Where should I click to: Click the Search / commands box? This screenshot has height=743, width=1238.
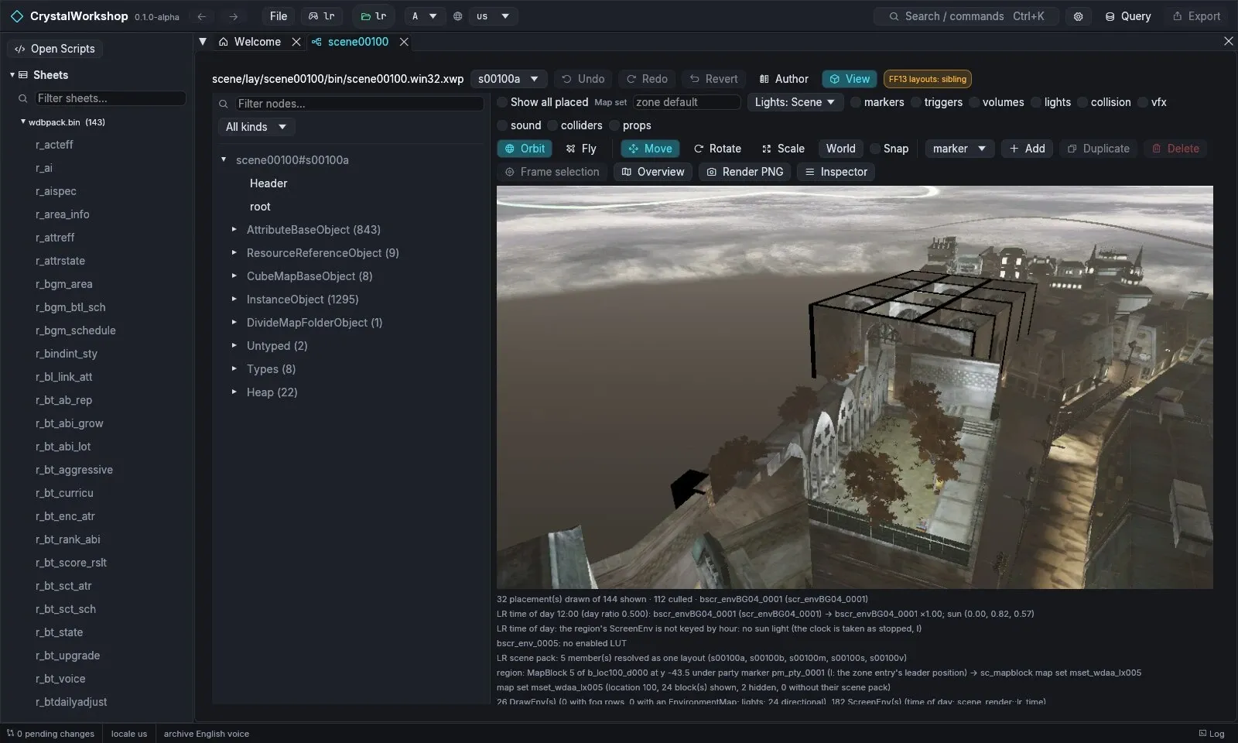point(966,16)
